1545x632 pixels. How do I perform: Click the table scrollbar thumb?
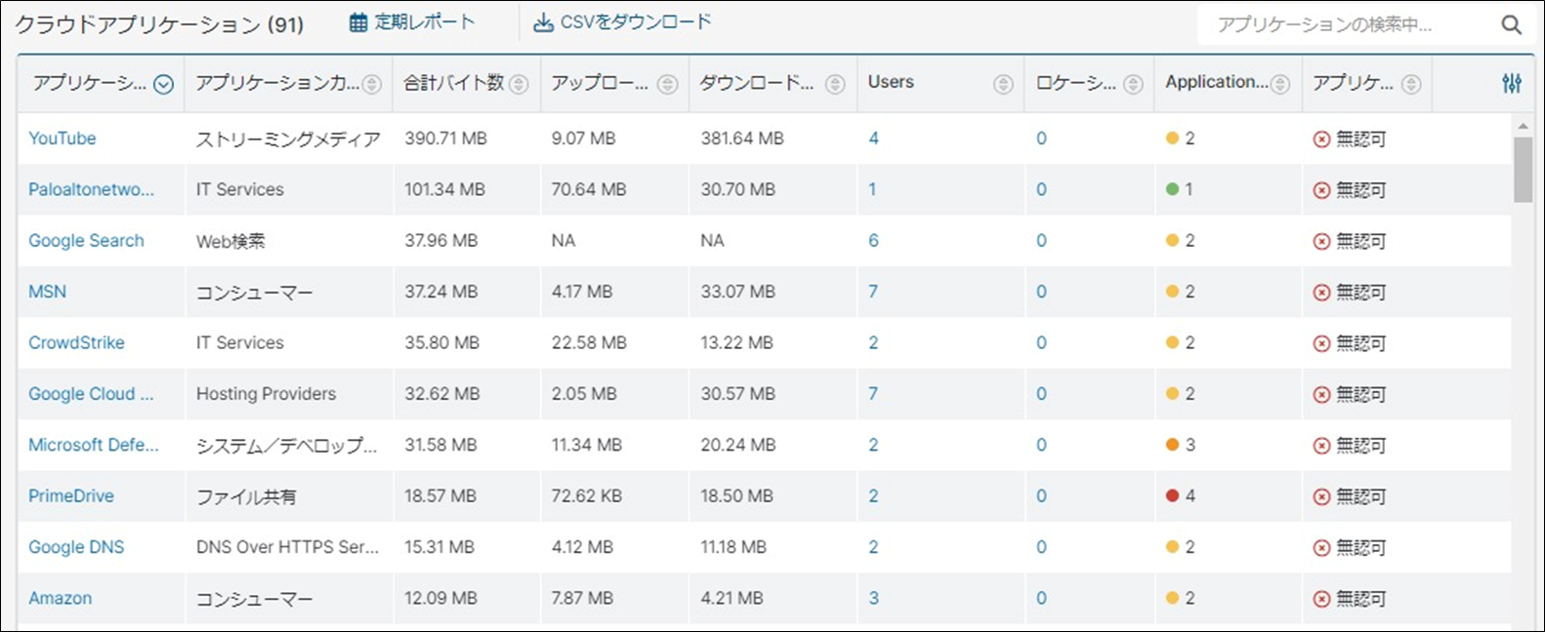(x=1523, y=170)
